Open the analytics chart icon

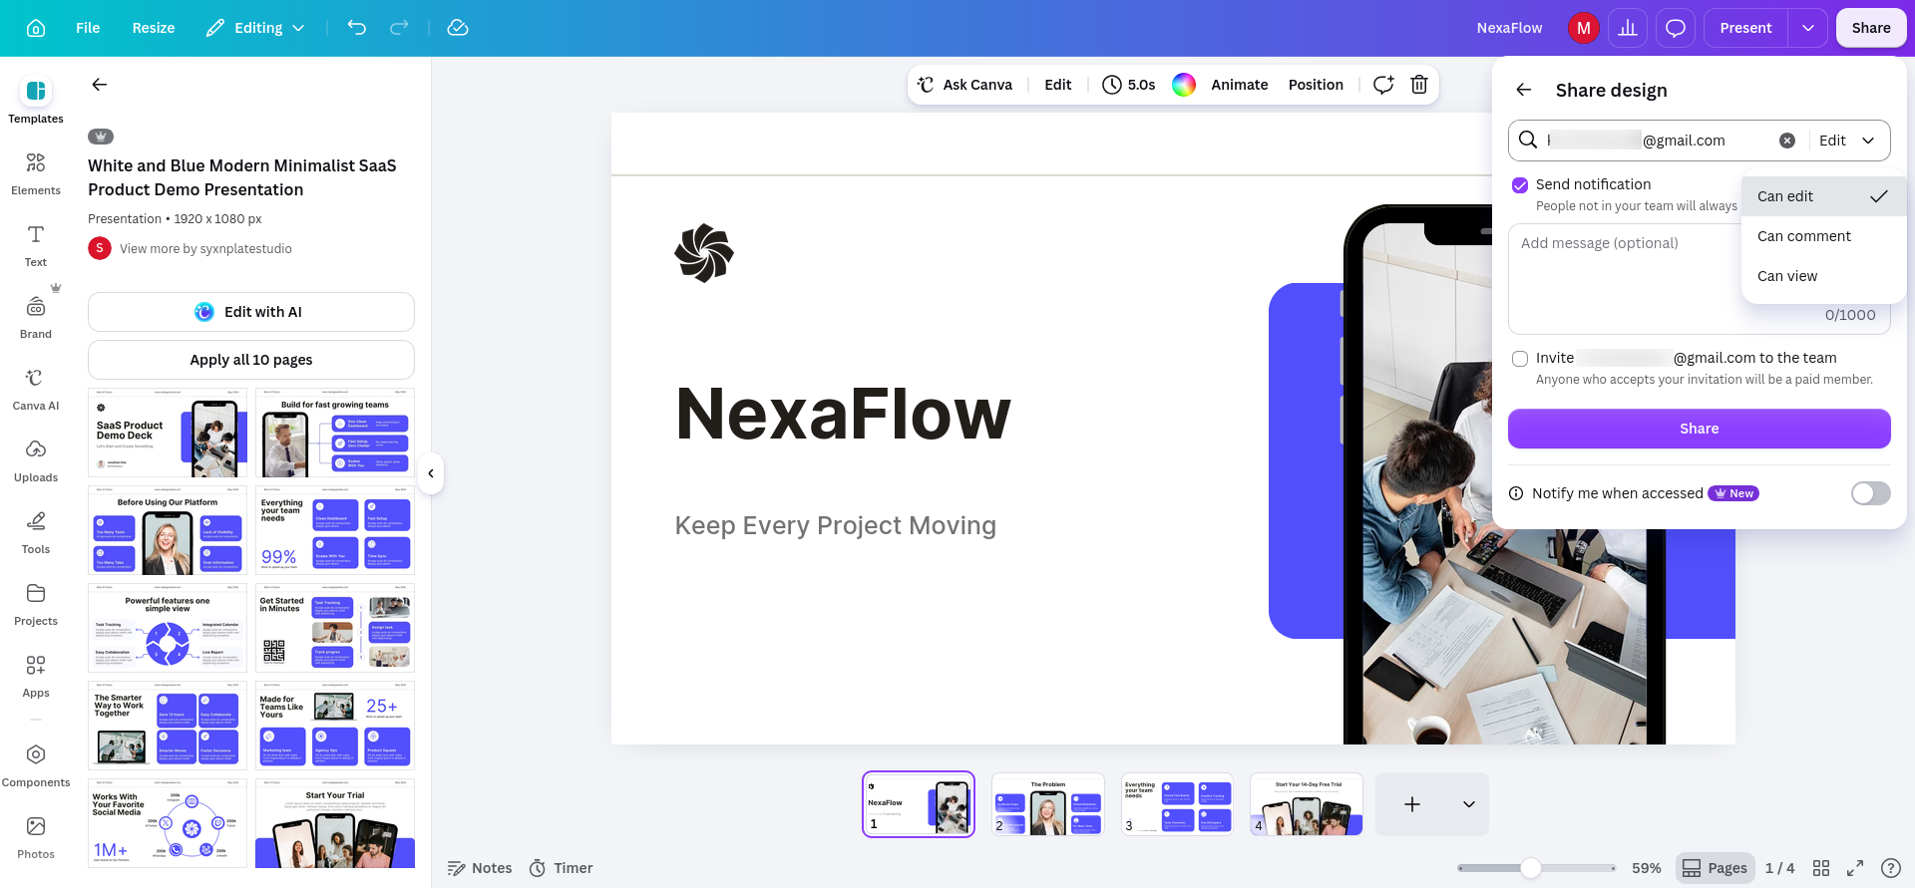point(1628,28)
